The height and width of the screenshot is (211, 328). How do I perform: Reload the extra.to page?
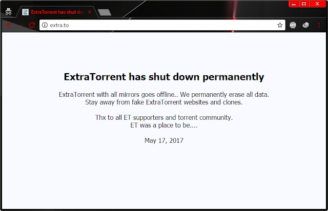tap(32, 25)
